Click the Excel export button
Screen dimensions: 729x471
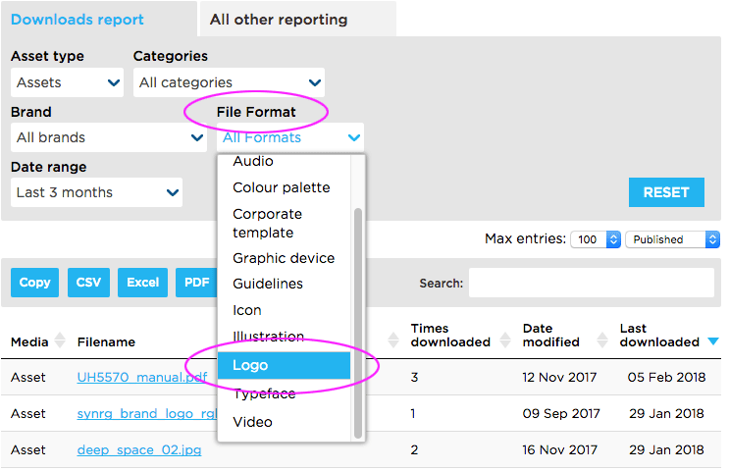(x=142, y=283)
